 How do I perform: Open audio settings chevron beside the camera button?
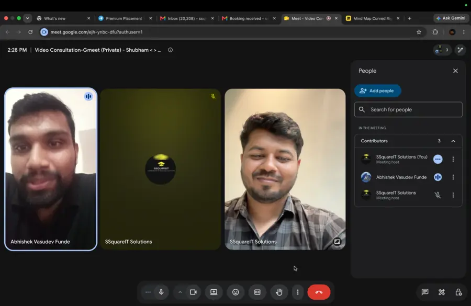click(180, 292)
